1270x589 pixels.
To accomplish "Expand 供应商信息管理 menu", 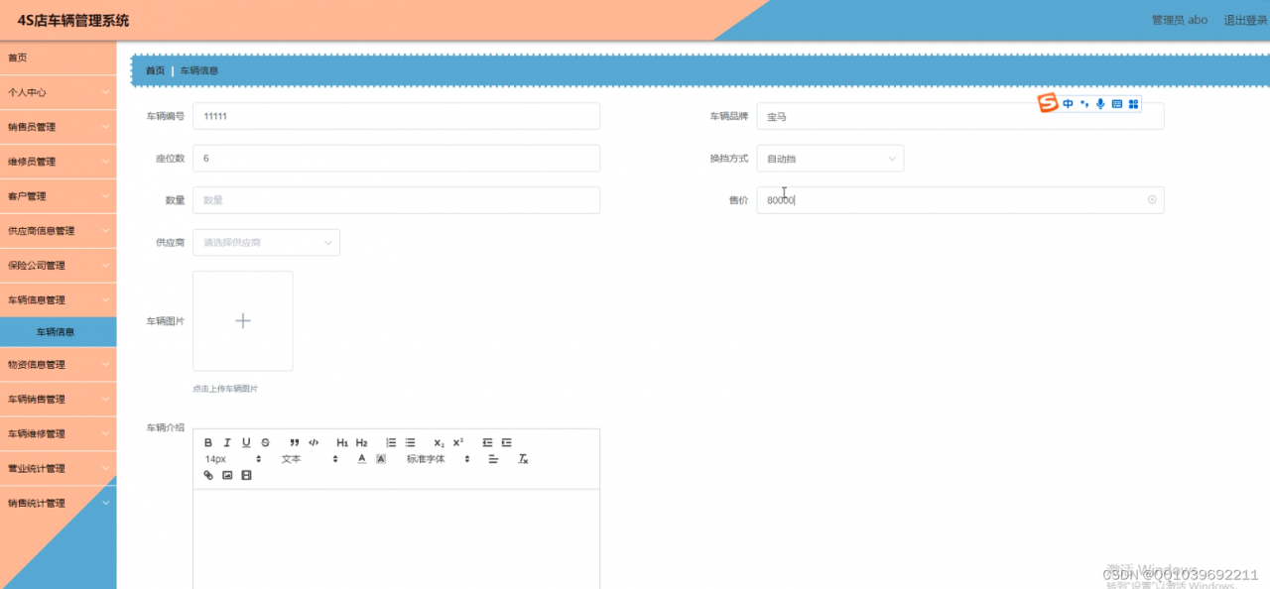I will tap(58, 231).
